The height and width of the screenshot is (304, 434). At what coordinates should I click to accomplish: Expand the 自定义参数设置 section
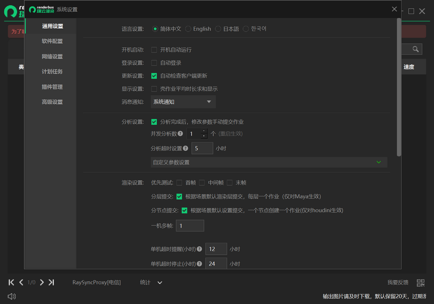378,162
